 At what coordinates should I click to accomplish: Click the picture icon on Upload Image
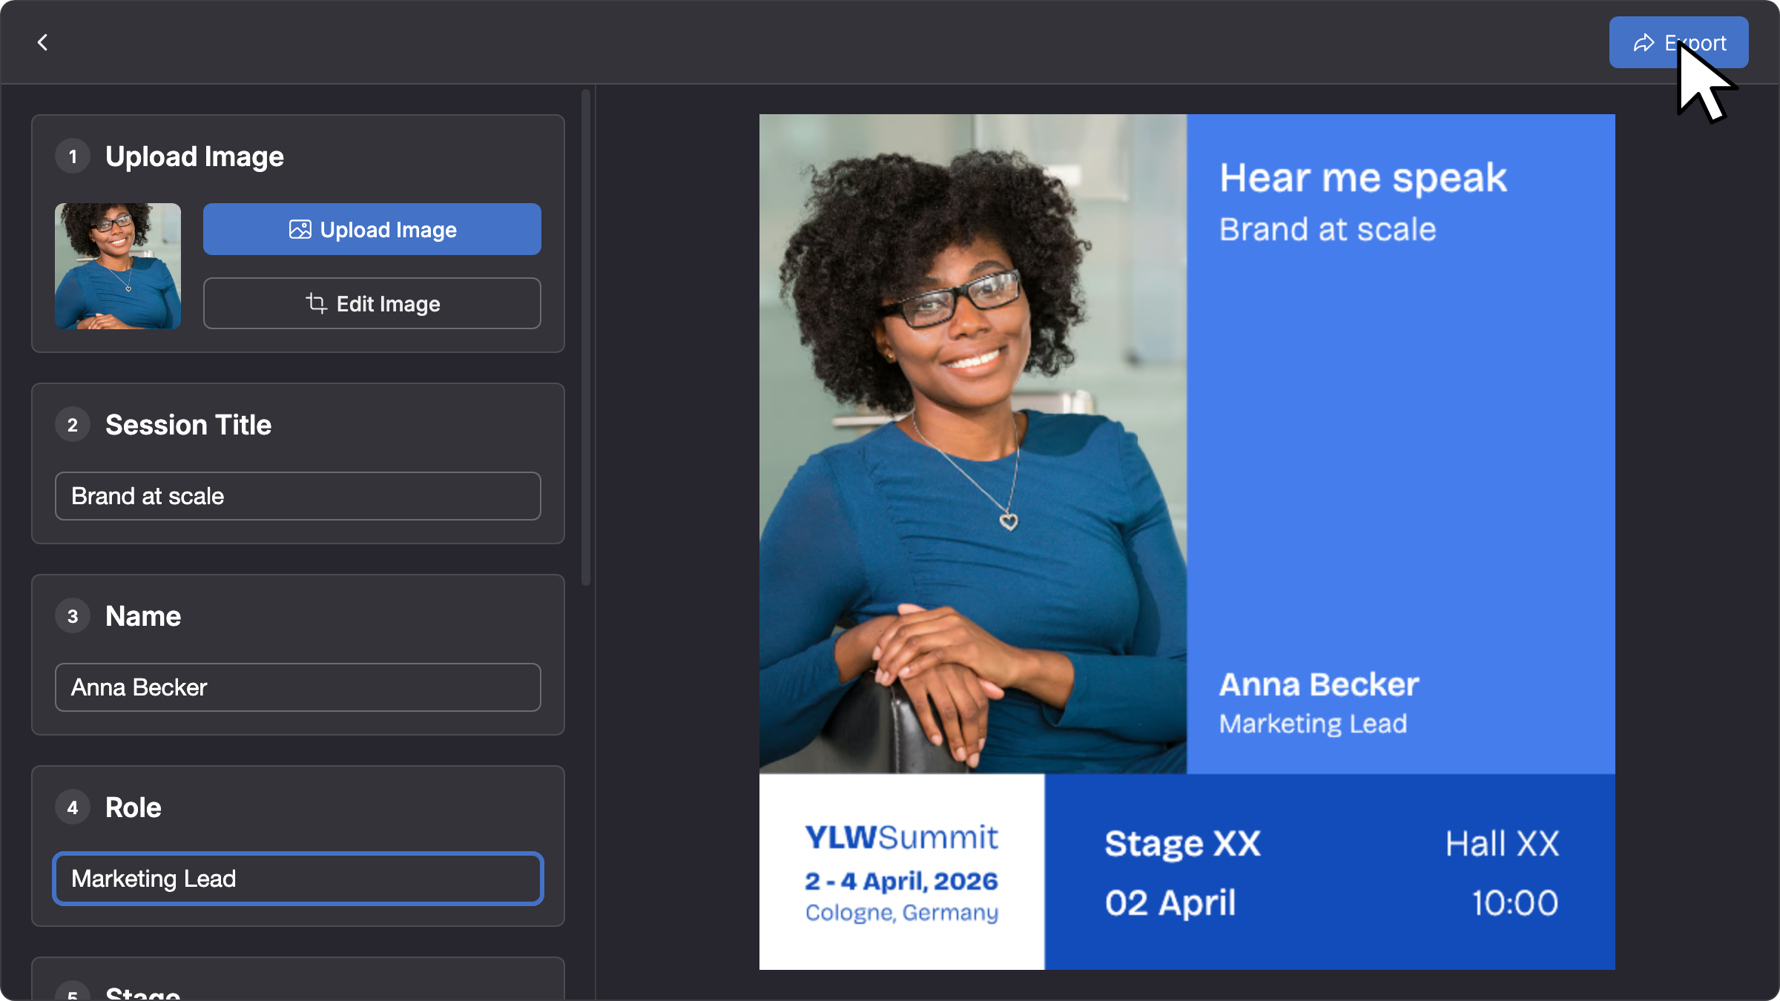[x=300, y=229]
